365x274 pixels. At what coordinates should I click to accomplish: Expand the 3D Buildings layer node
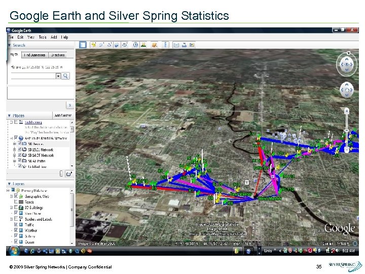click(x=11, y=208)
